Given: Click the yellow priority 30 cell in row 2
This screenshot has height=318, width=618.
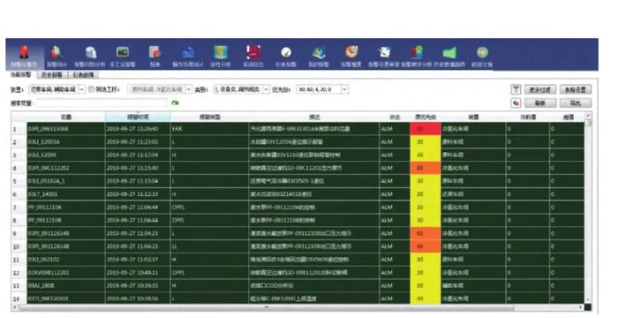Looking at the screenshot, I should click(x=426, y=142).
